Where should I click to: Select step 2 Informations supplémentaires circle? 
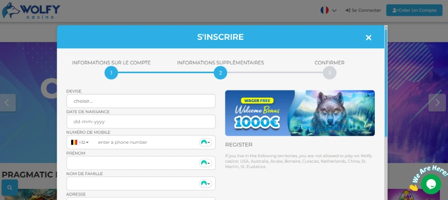click(x=221, y=73)
